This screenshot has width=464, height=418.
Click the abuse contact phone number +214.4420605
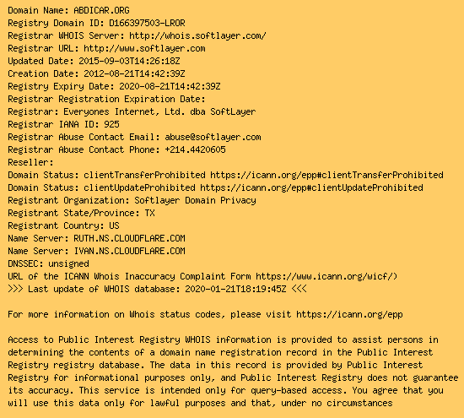pyautogui.click(x=195, y=149)
